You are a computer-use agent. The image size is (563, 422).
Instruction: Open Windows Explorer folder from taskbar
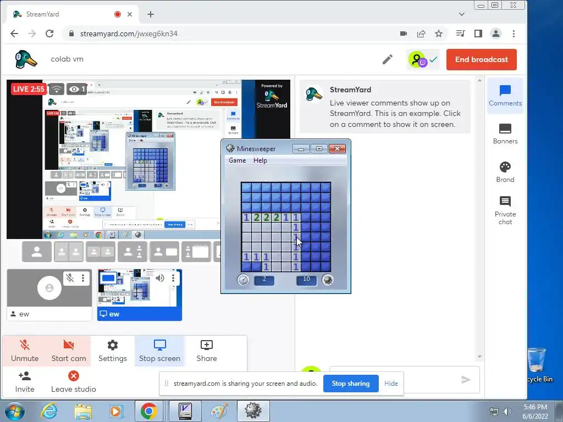click(83, 411)
